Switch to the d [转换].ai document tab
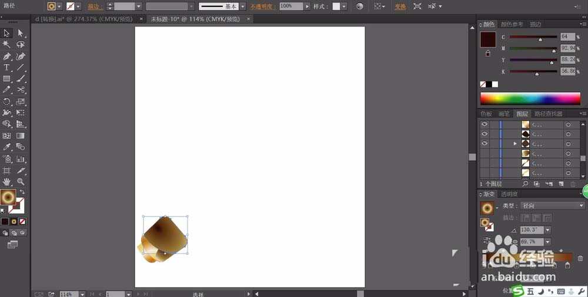Screen dimensions: 588x297 [88, 19]
